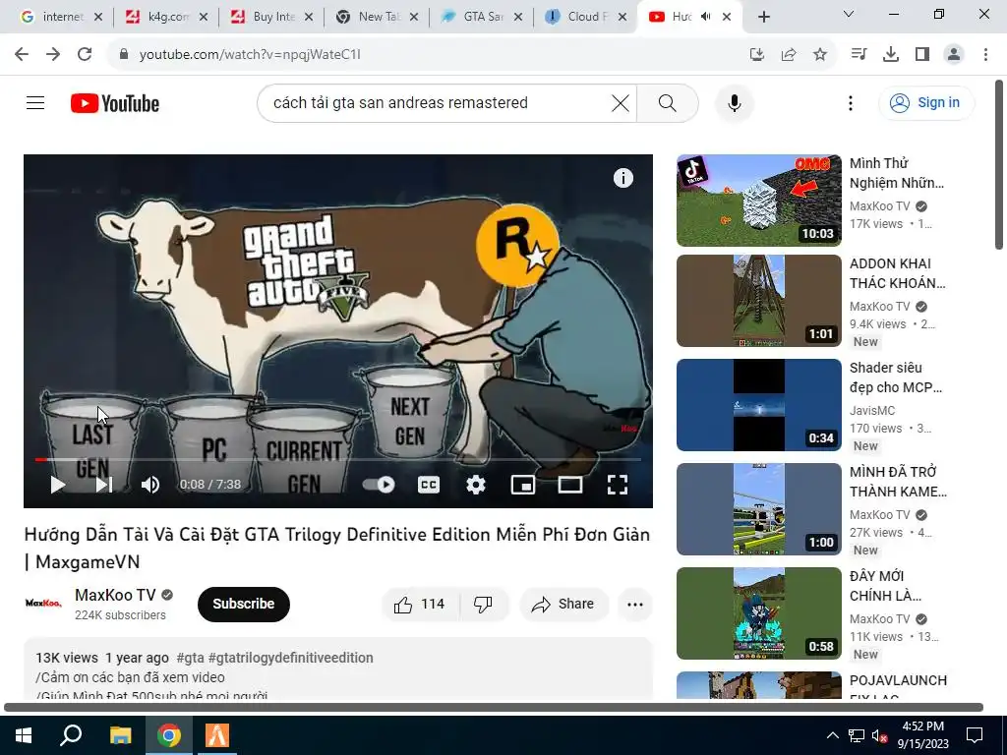Open YouTube guide hamburger menu
This screenshot has width=1007, height=755.
35,102
